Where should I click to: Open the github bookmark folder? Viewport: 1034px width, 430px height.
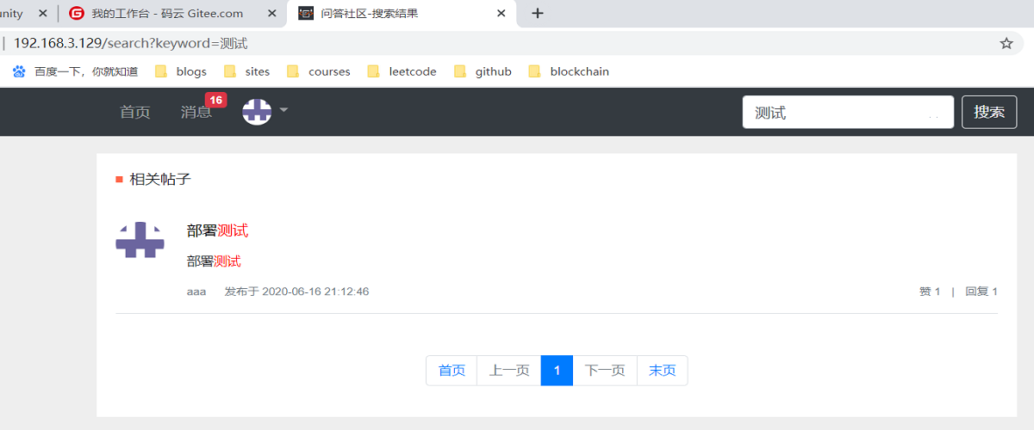[483, 71]
